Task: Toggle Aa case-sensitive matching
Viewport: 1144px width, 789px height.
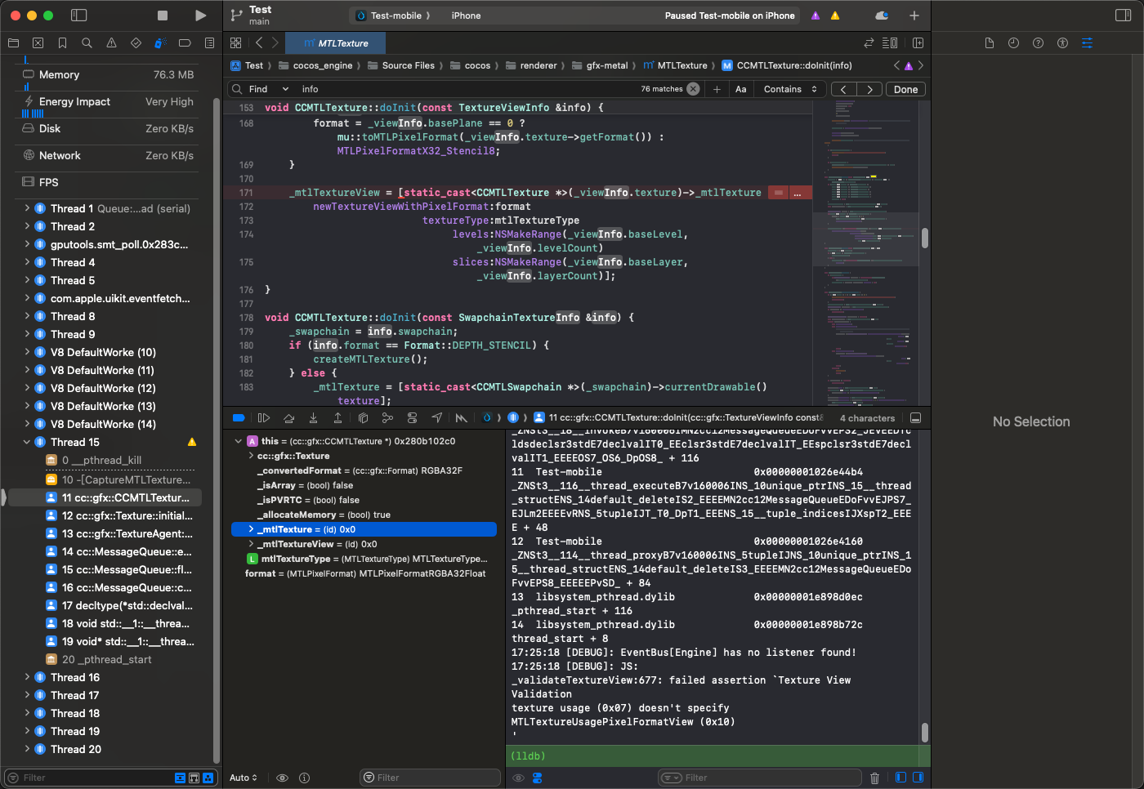Action: tap(741, 89)
